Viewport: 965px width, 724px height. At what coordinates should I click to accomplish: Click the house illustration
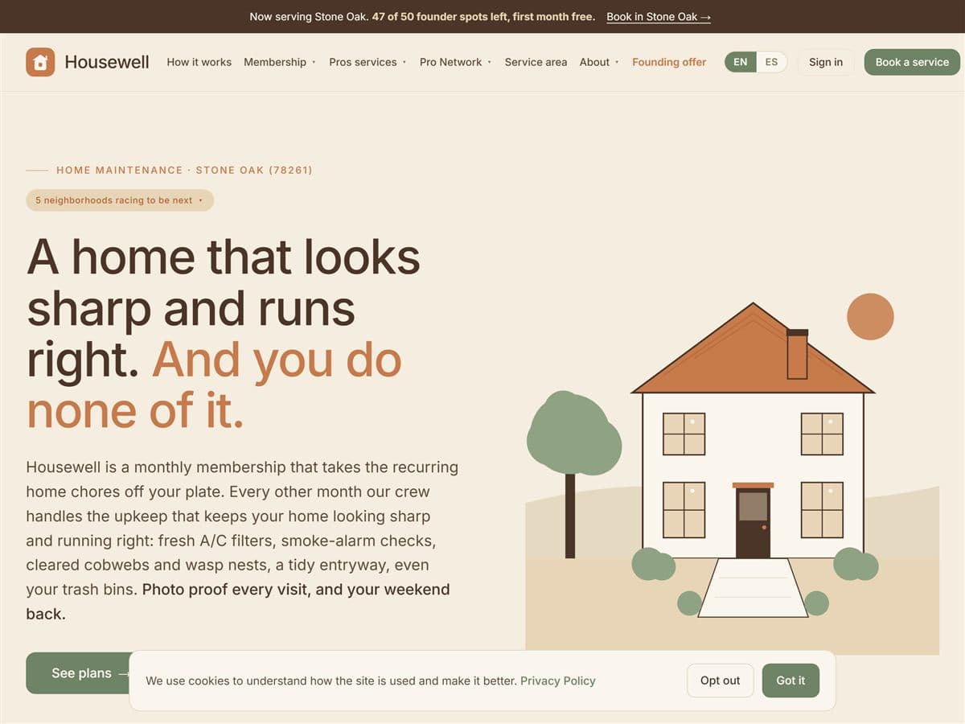pos(732,473)
